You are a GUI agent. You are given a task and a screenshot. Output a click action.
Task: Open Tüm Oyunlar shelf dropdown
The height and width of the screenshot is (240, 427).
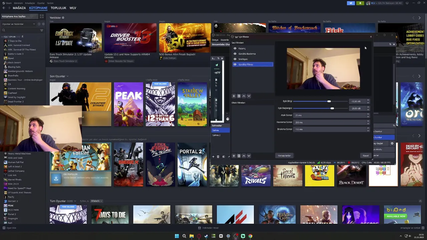pyautogui.click(x=75, y=201)
